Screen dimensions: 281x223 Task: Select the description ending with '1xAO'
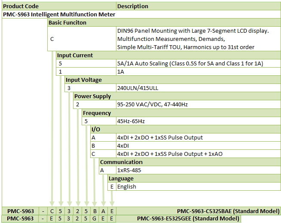point(199,154)
